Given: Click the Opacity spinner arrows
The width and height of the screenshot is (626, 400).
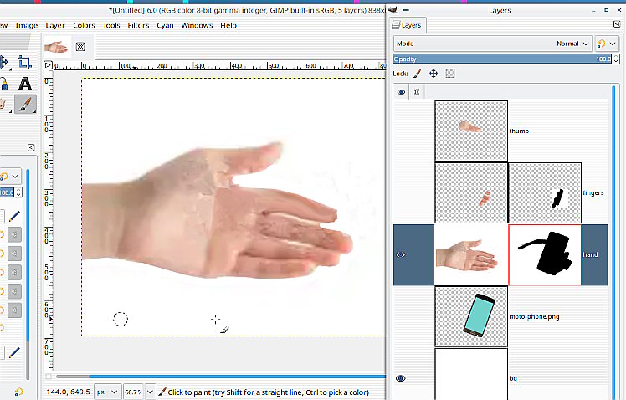Looking at the screenshot, I should (616, 59).
